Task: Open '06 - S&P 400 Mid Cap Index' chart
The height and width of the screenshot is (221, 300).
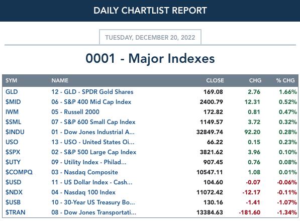Action: pyautogui.click(x=91, y=102)
